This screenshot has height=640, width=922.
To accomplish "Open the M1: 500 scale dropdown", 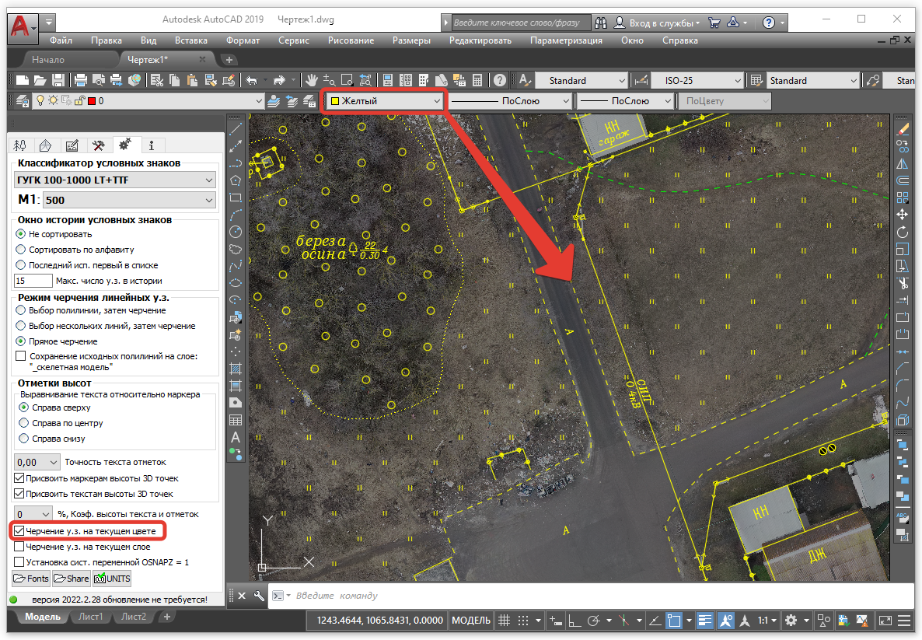I will (129, 201).
